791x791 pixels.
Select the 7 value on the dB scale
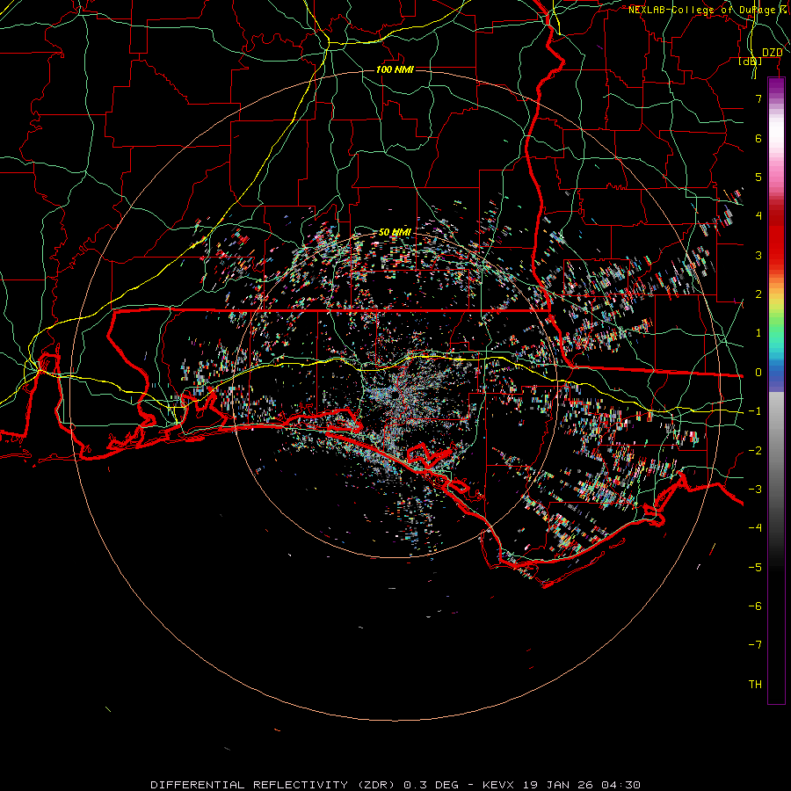758,98
